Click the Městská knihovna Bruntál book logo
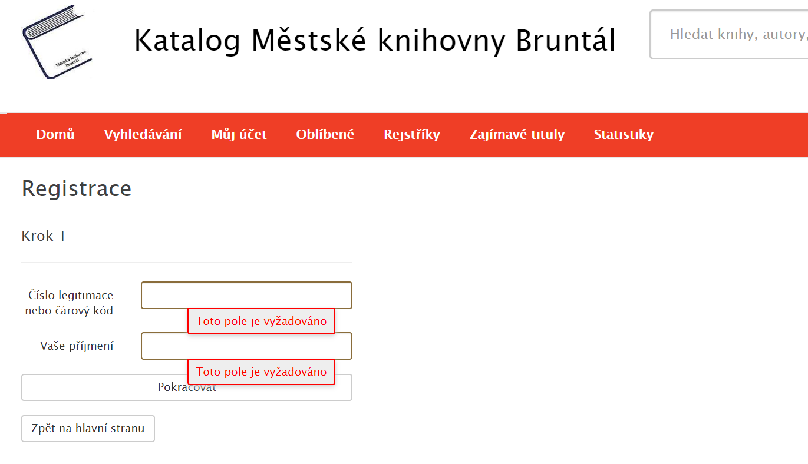This screenshot has height=464, width=808. 57,41
